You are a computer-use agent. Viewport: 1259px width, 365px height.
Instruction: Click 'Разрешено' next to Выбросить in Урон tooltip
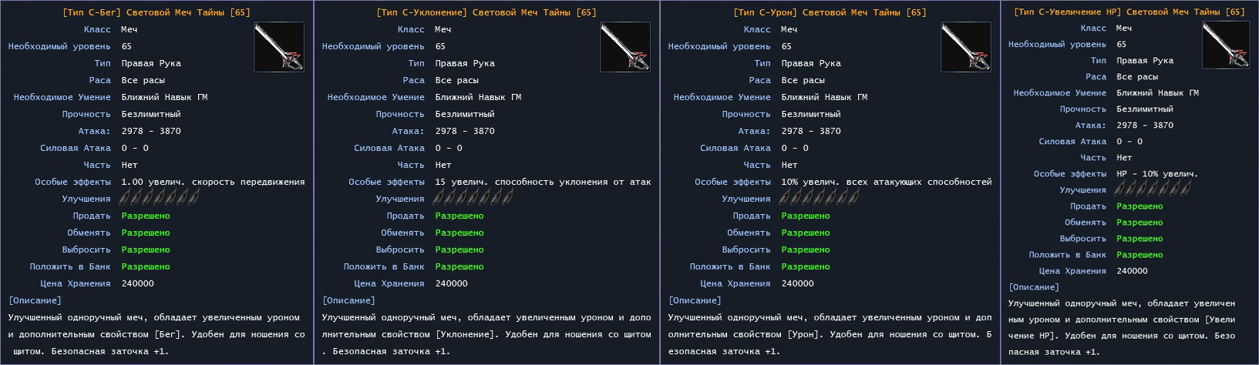806,249
